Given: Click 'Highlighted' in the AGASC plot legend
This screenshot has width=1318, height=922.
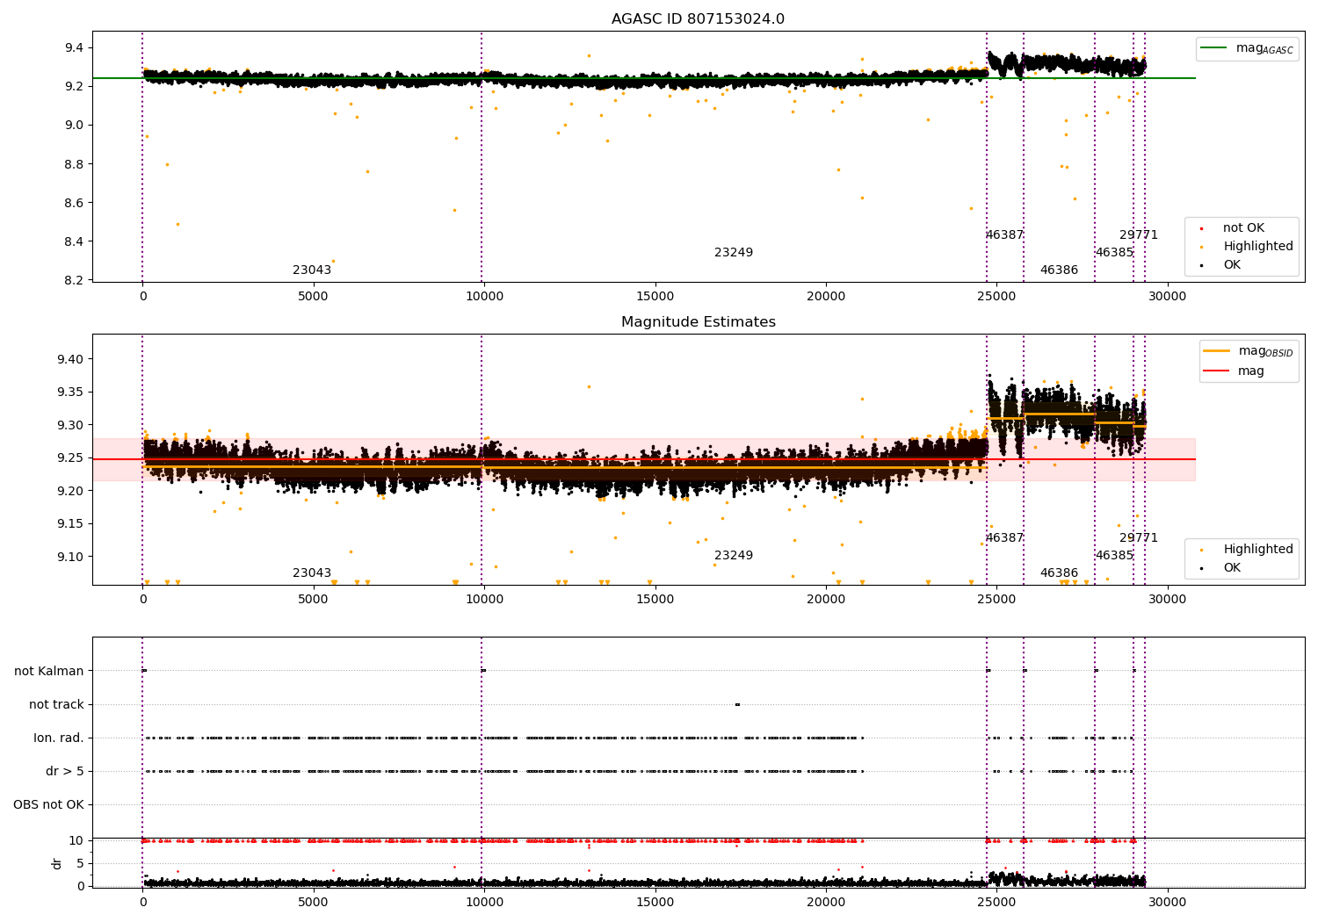Looking at the screenshot, I should click(1258, 247).
